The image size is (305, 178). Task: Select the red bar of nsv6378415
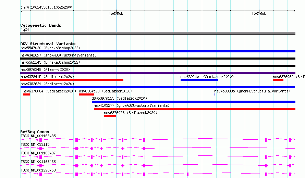pyautogui.click(x=72, y=80)
